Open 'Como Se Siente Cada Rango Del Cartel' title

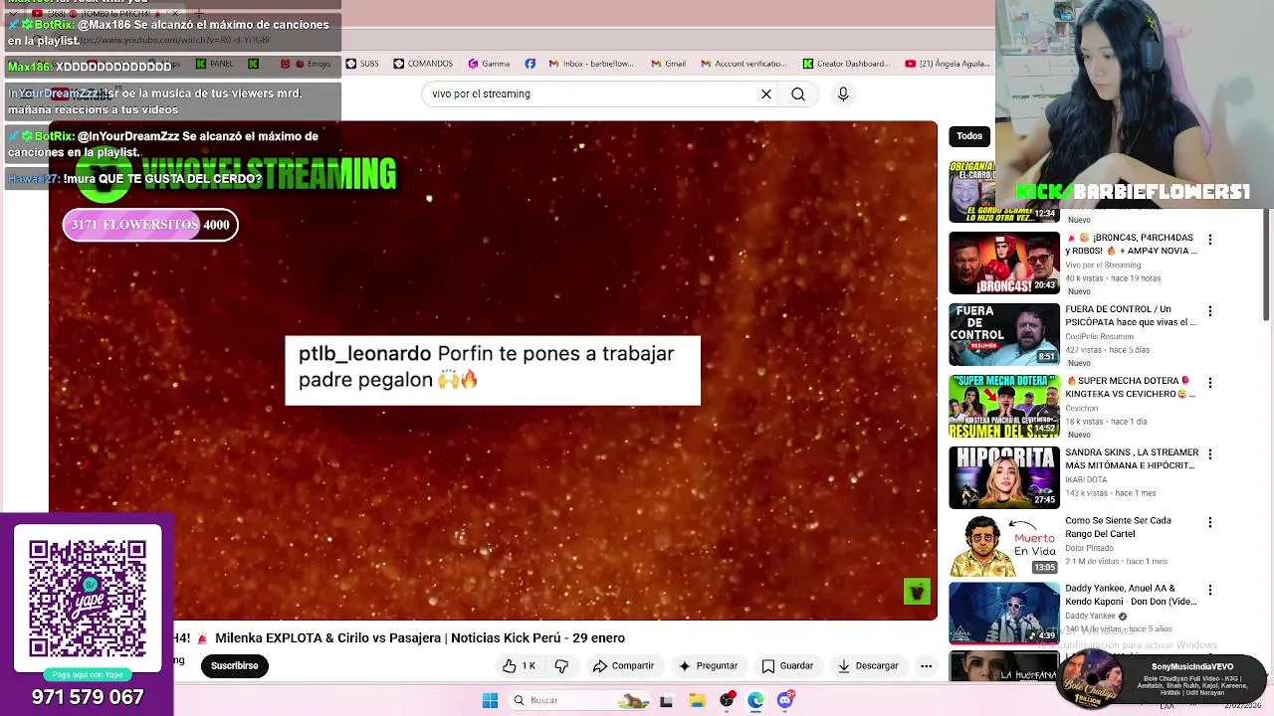click(x=1118, y=527)
